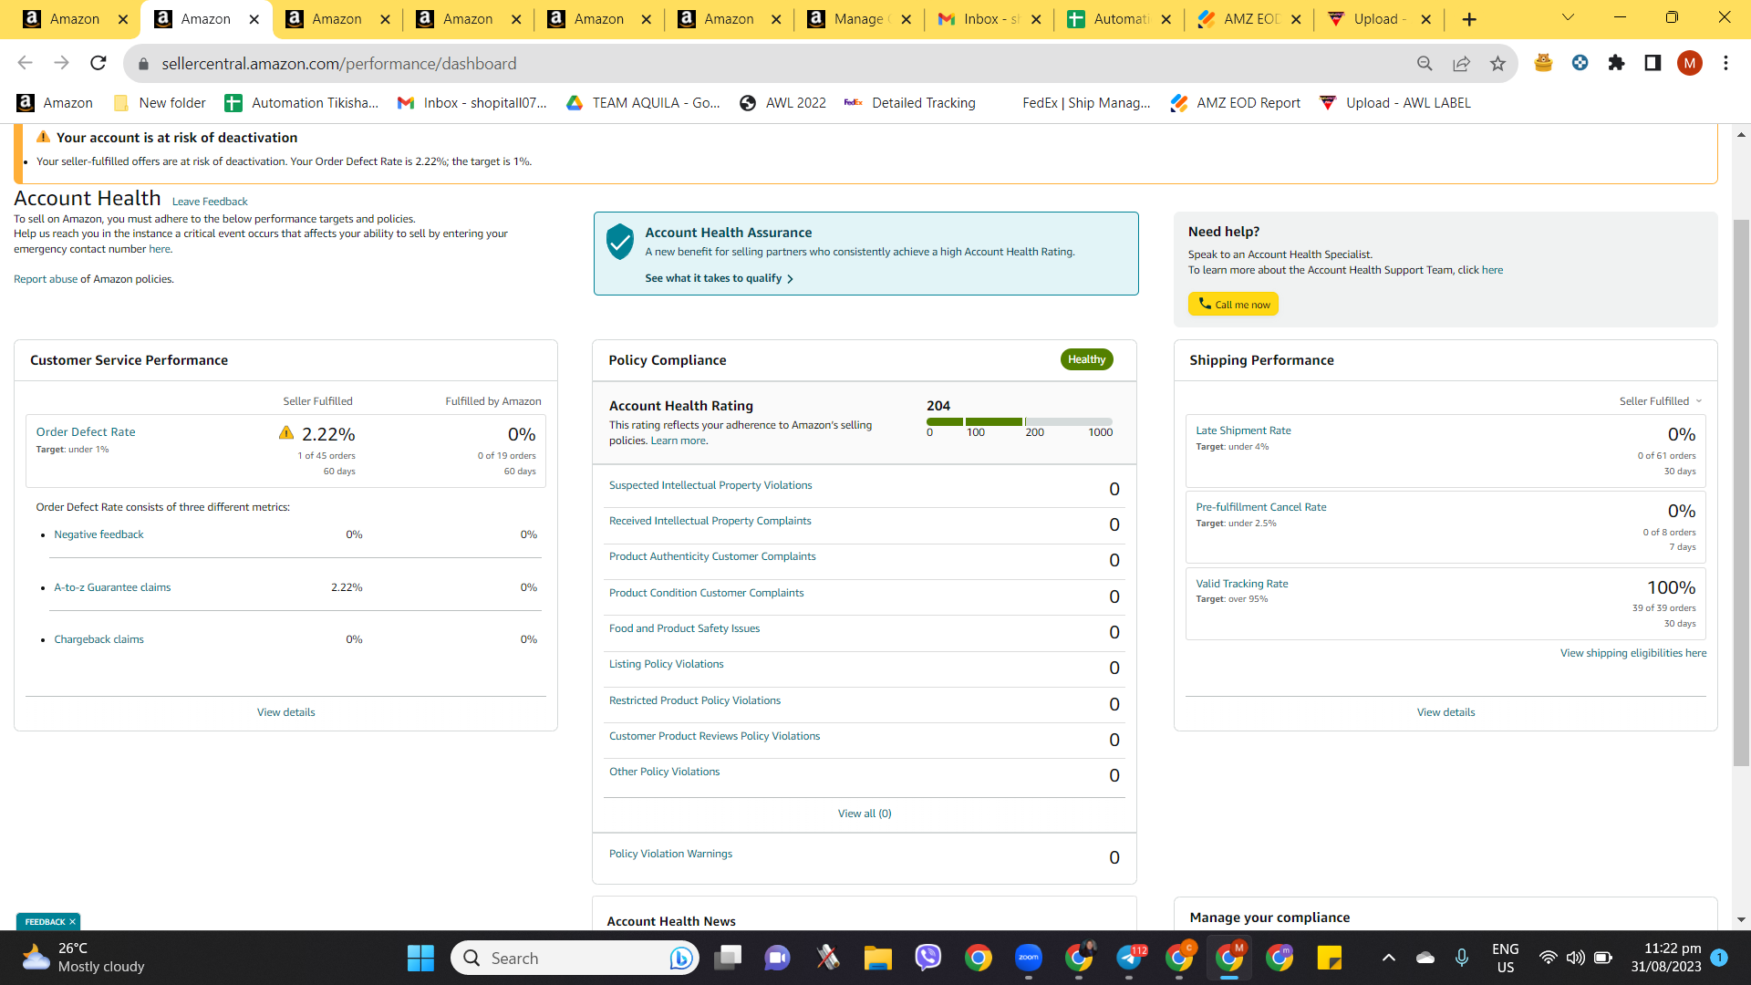Screen dimensions: 1751x985
Task: Open the Windows Start menu
Action: (x=420, y=958)
